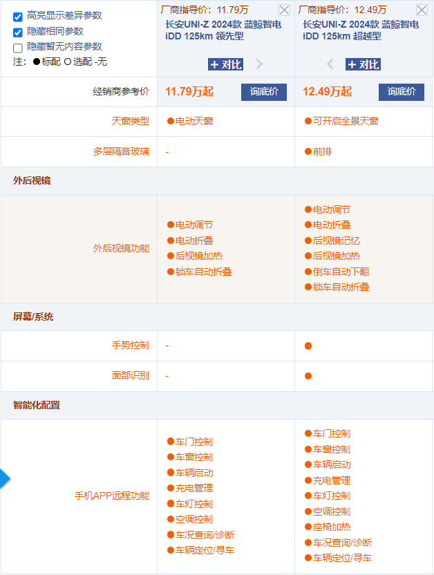Click the right arrow beside 领先型 对比

(260, 64)
